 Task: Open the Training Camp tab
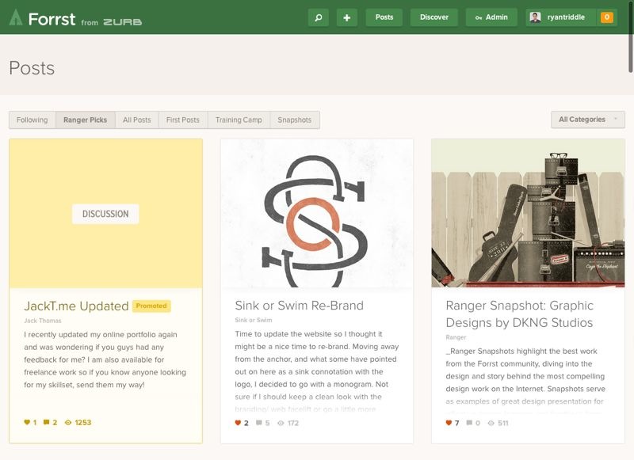coord(239,120)
